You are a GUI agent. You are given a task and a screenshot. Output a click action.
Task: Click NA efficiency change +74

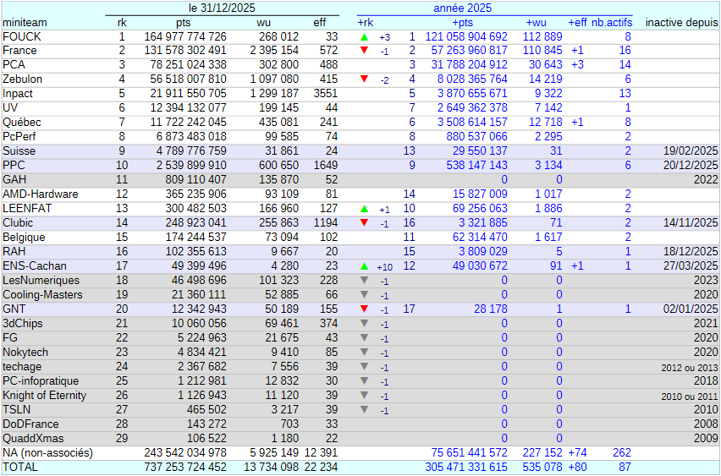tap(577, 453)
